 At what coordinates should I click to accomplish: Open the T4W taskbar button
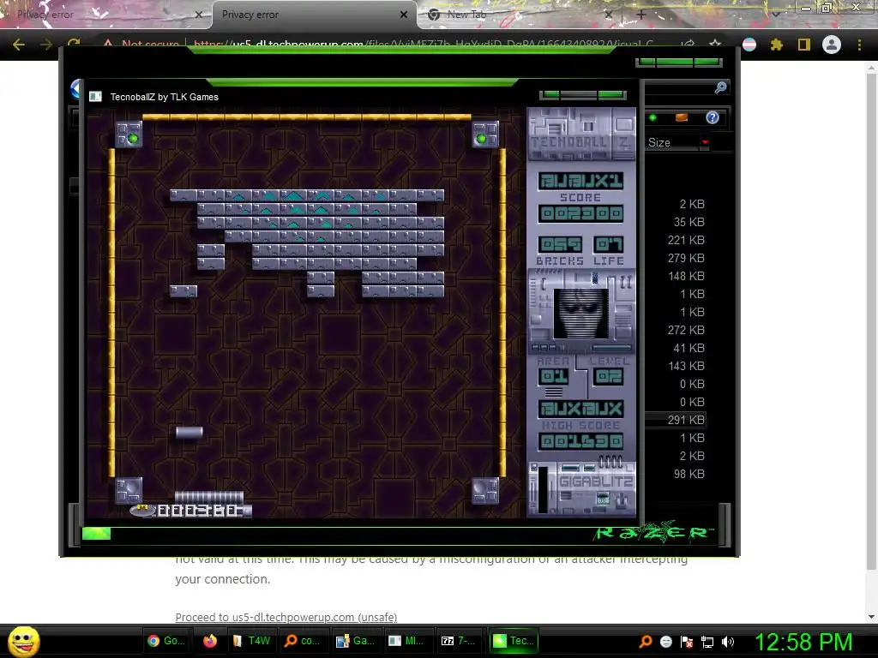(252, 641)
